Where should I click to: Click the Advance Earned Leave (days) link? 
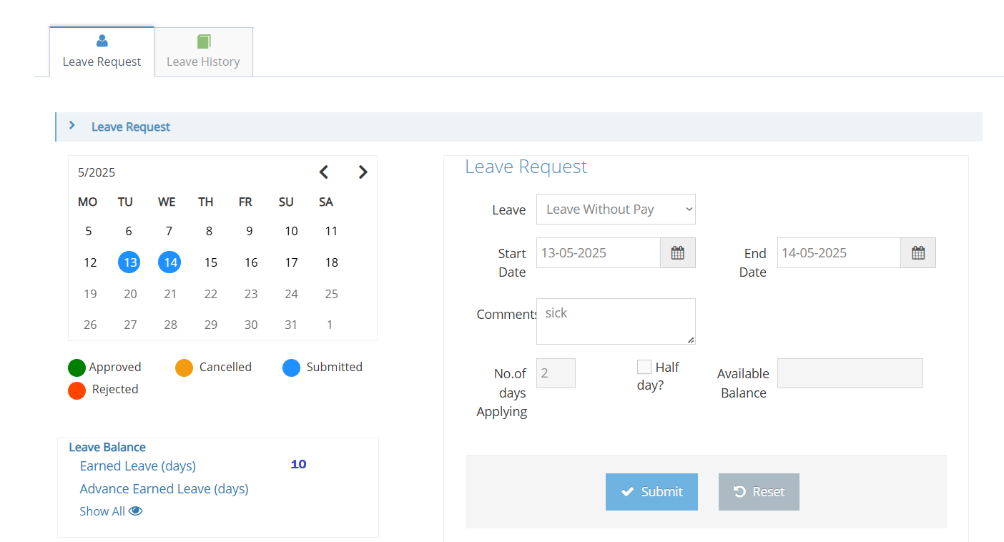pos(164,489)
